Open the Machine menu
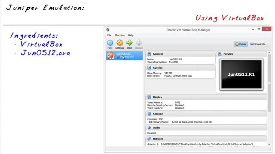This screenshot has width=275, height=154. (119, 35)
